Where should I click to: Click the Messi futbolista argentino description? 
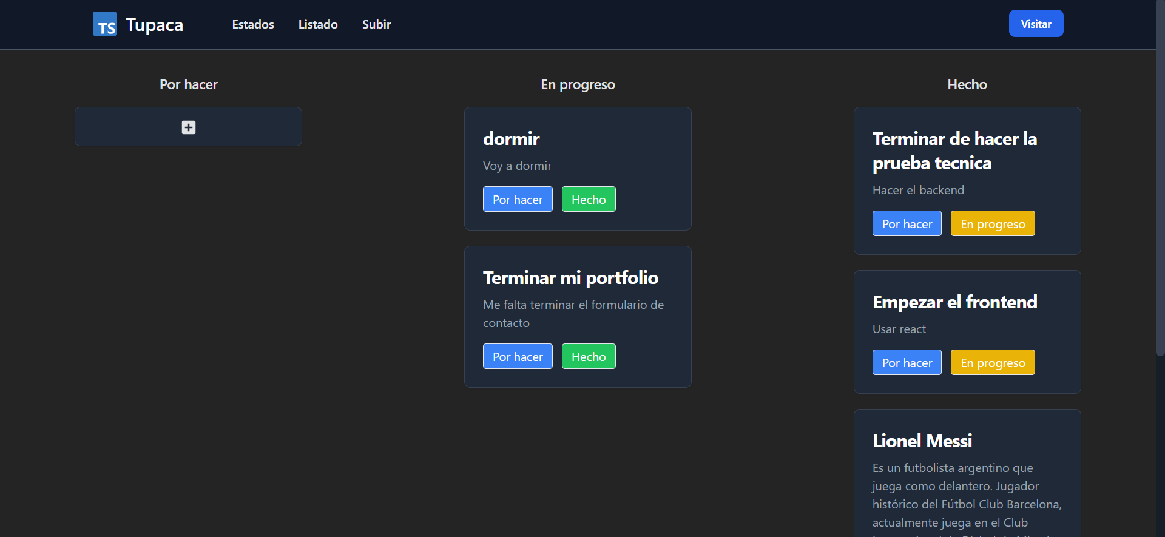point(967,499)
